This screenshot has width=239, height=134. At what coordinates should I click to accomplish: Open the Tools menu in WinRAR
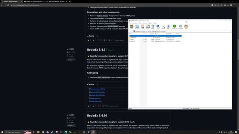(x=140, y=23)
